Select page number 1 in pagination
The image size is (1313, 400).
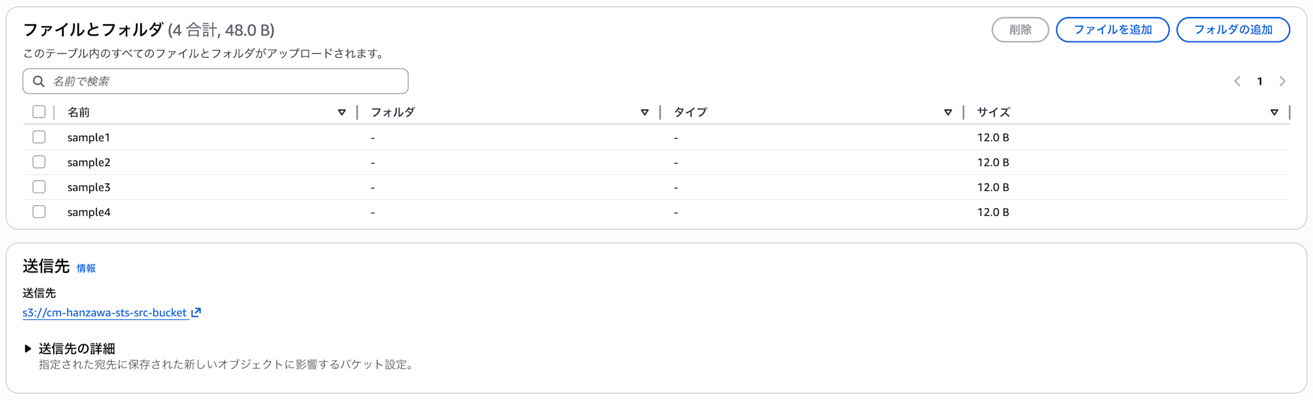pos(1260,81)
